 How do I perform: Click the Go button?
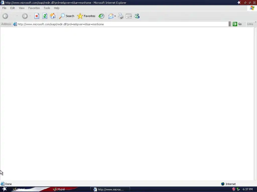tap(237, 24)
